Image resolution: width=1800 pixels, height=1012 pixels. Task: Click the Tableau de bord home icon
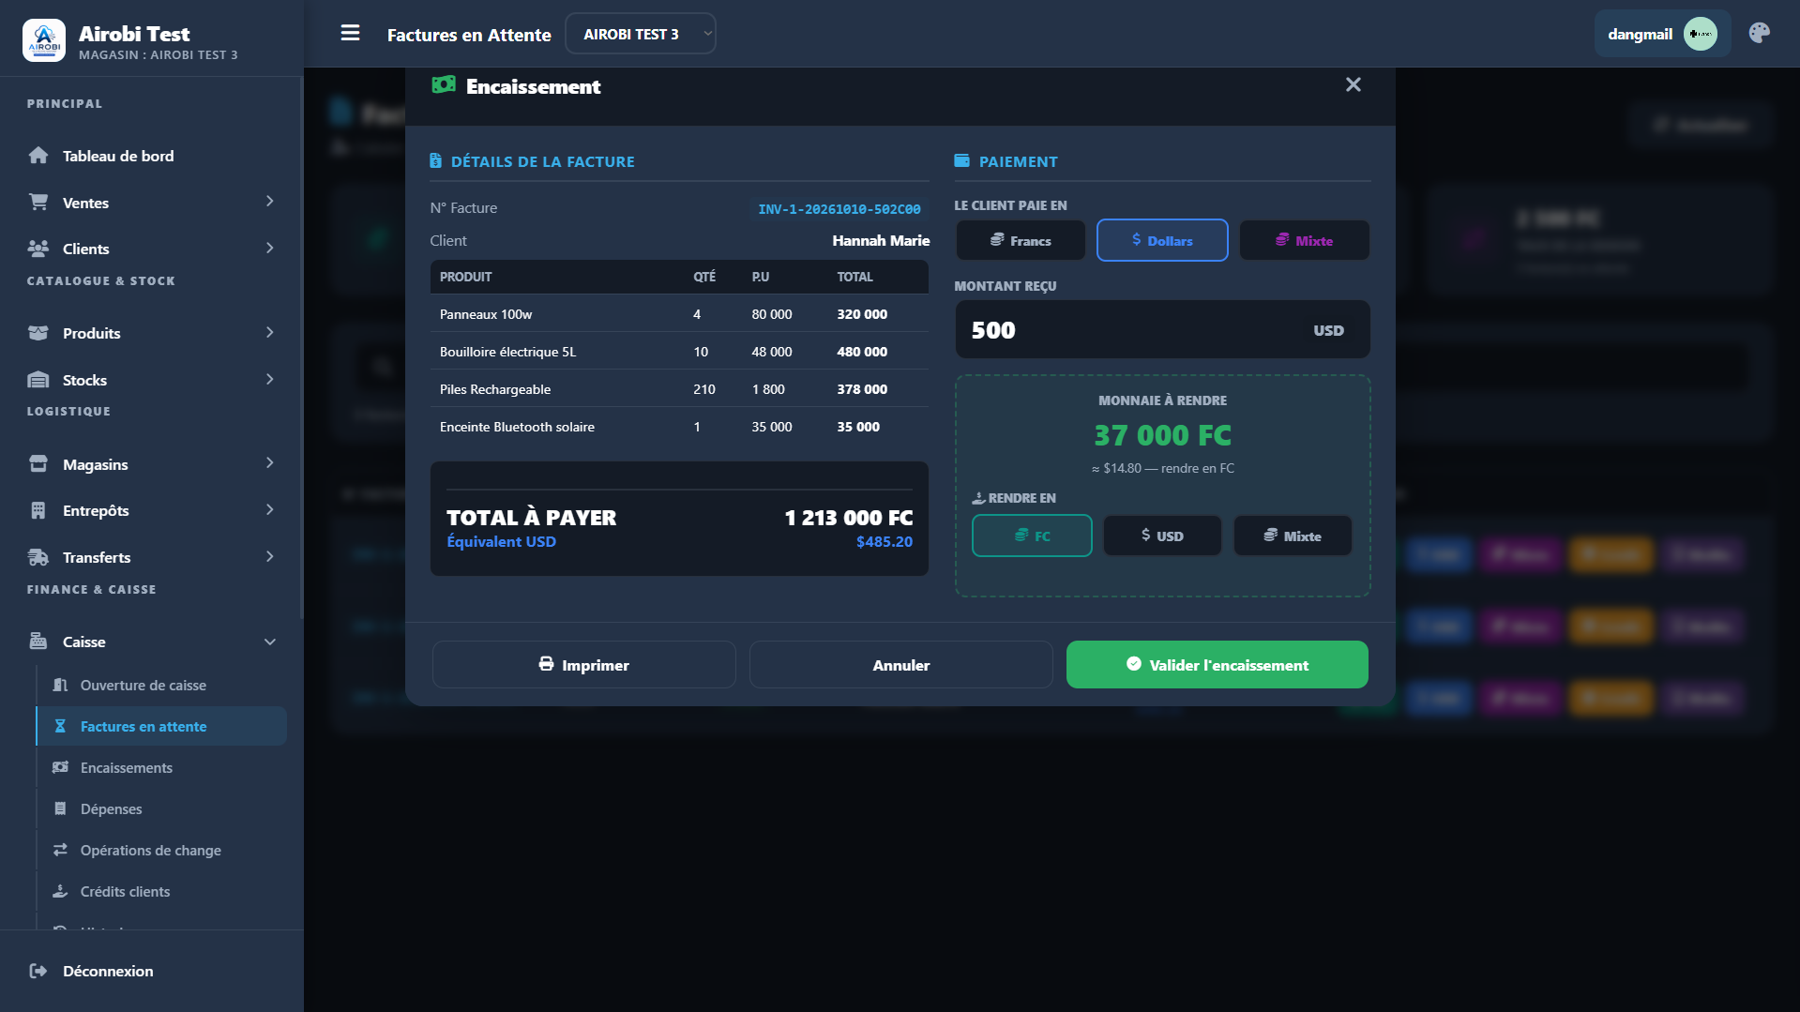tap(38, 156)
